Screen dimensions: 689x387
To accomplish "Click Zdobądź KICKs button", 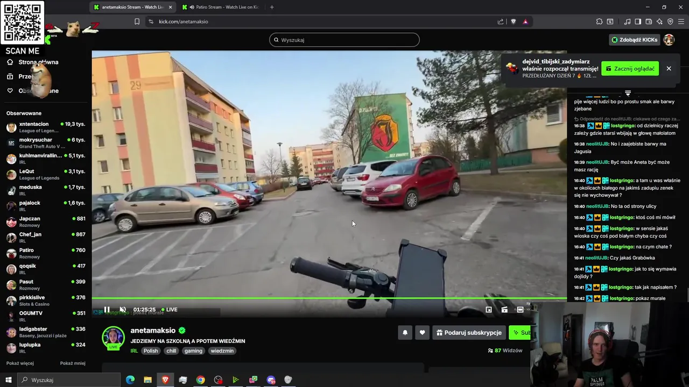I will [634, 40].
